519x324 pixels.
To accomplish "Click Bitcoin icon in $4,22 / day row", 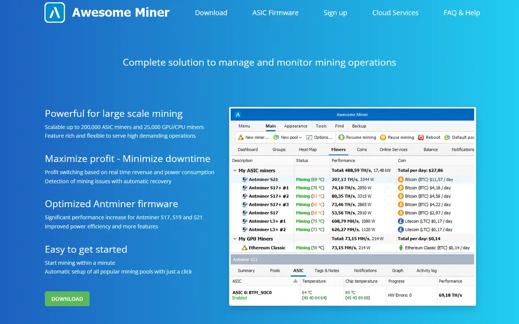I will click(x=401, y=204).
